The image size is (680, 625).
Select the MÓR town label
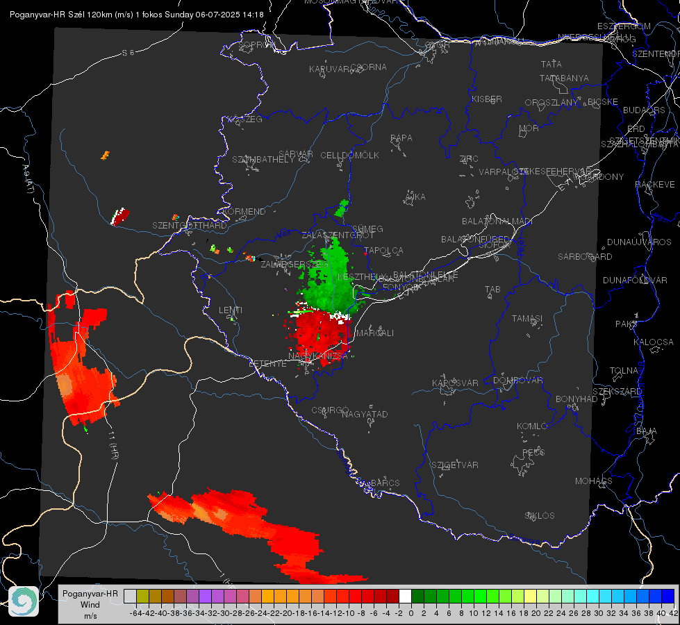coord(529,128)
